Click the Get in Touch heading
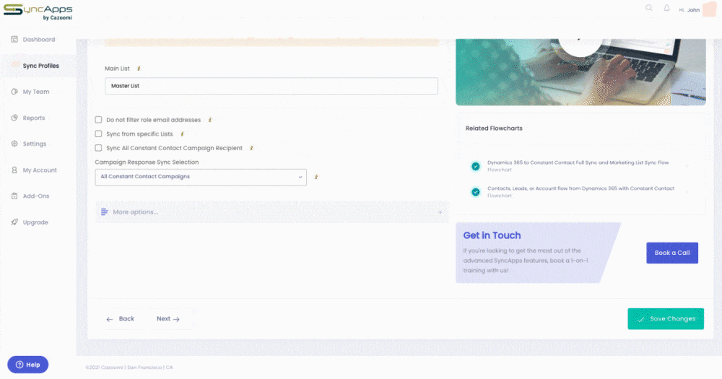Viewport: 722px width, 379px height. click(x=492, y=235)
